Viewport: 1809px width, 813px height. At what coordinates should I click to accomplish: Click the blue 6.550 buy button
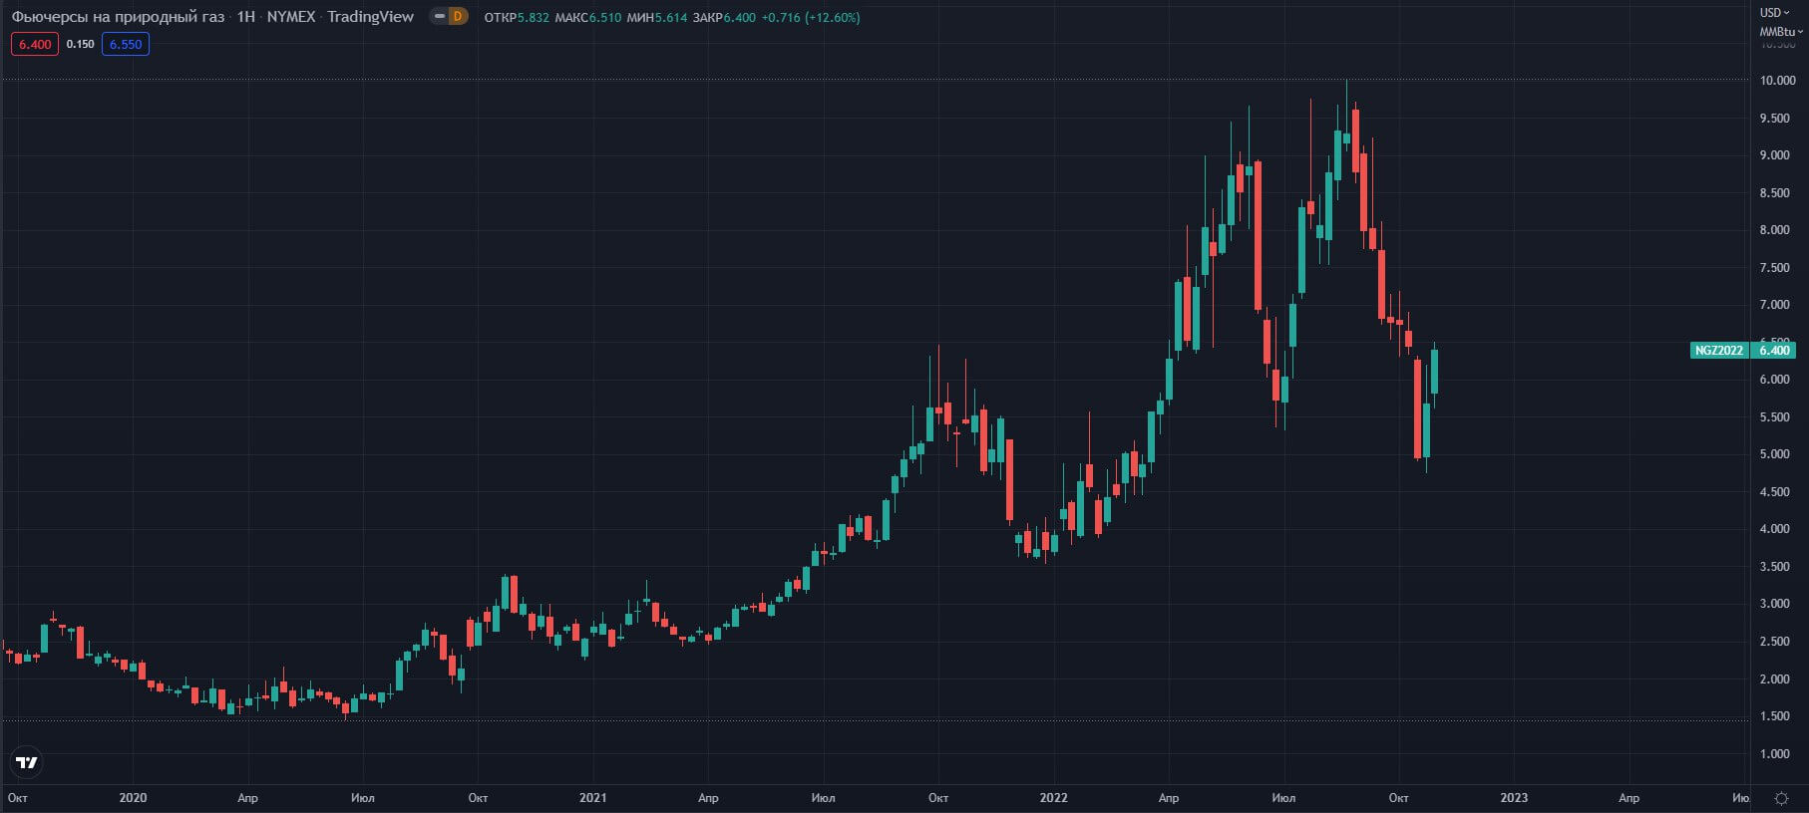click(126, 44)
